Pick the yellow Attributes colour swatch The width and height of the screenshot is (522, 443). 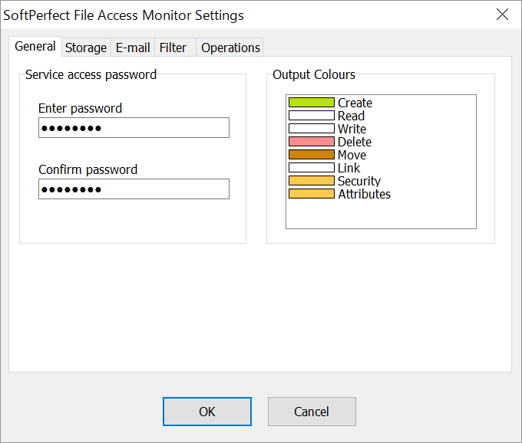tap(312, 194)
